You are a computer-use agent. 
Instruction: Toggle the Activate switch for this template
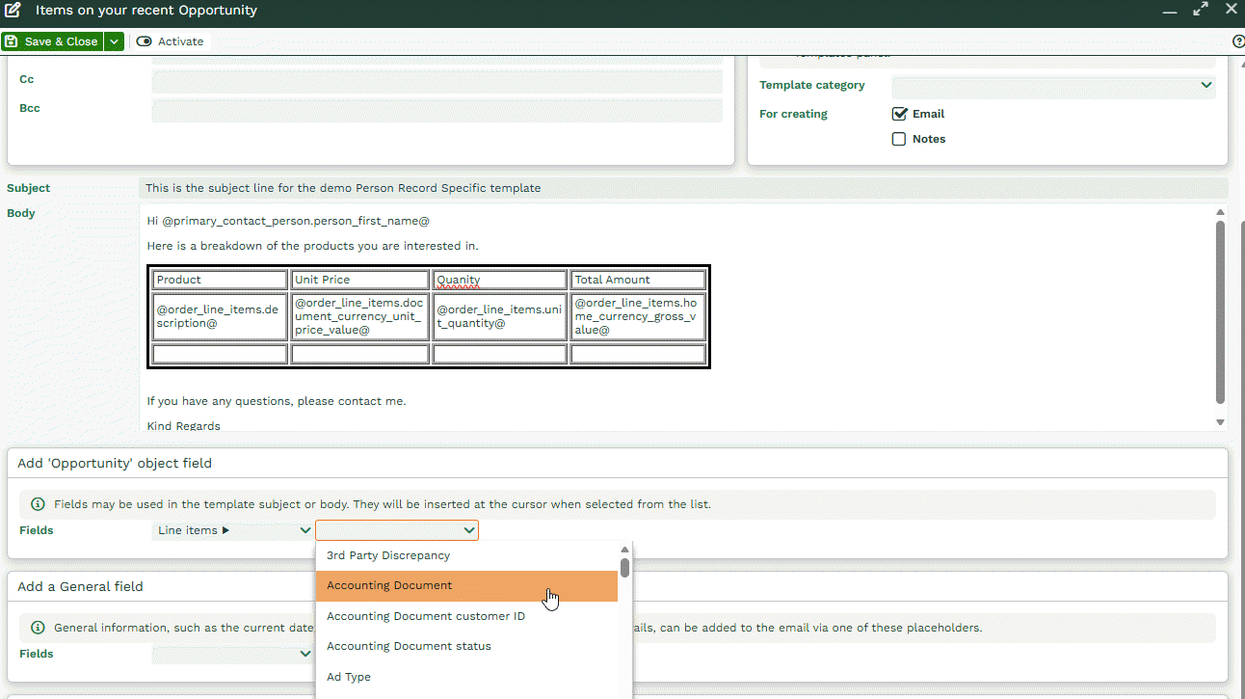pos(170,41)
